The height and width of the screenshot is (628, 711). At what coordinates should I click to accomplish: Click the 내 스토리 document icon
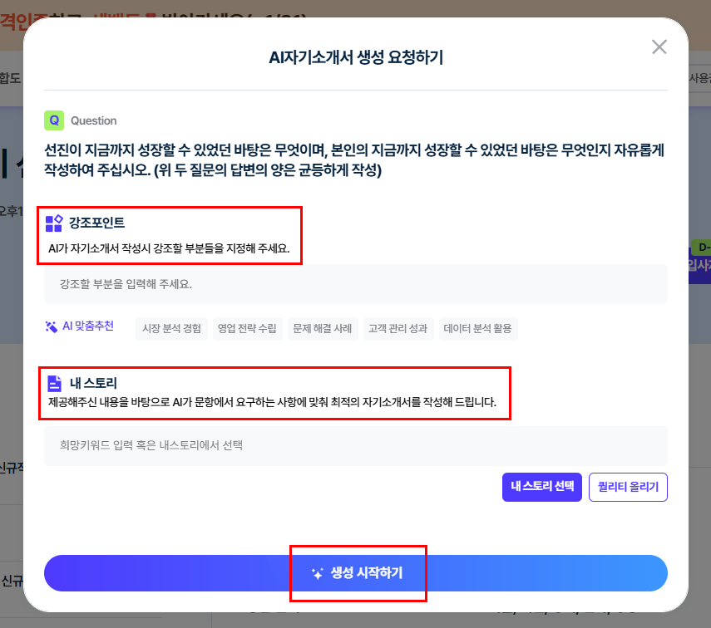54,383
